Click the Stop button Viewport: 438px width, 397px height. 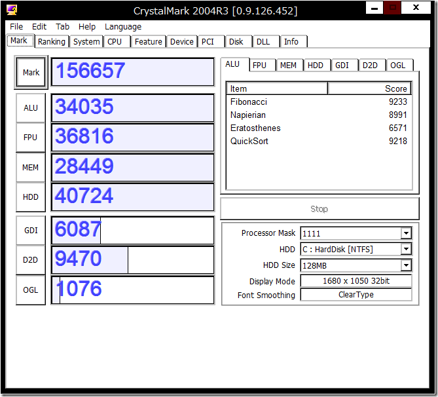[319, 208]
